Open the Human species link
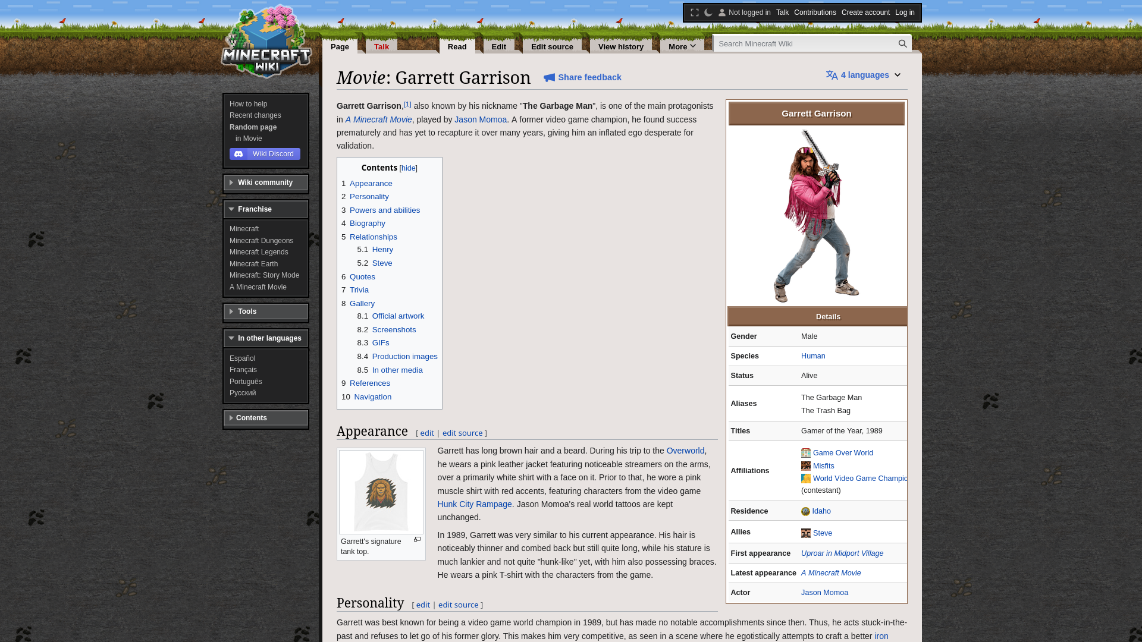The height and width of the screenshot is (642, 1142). (813, 356)
